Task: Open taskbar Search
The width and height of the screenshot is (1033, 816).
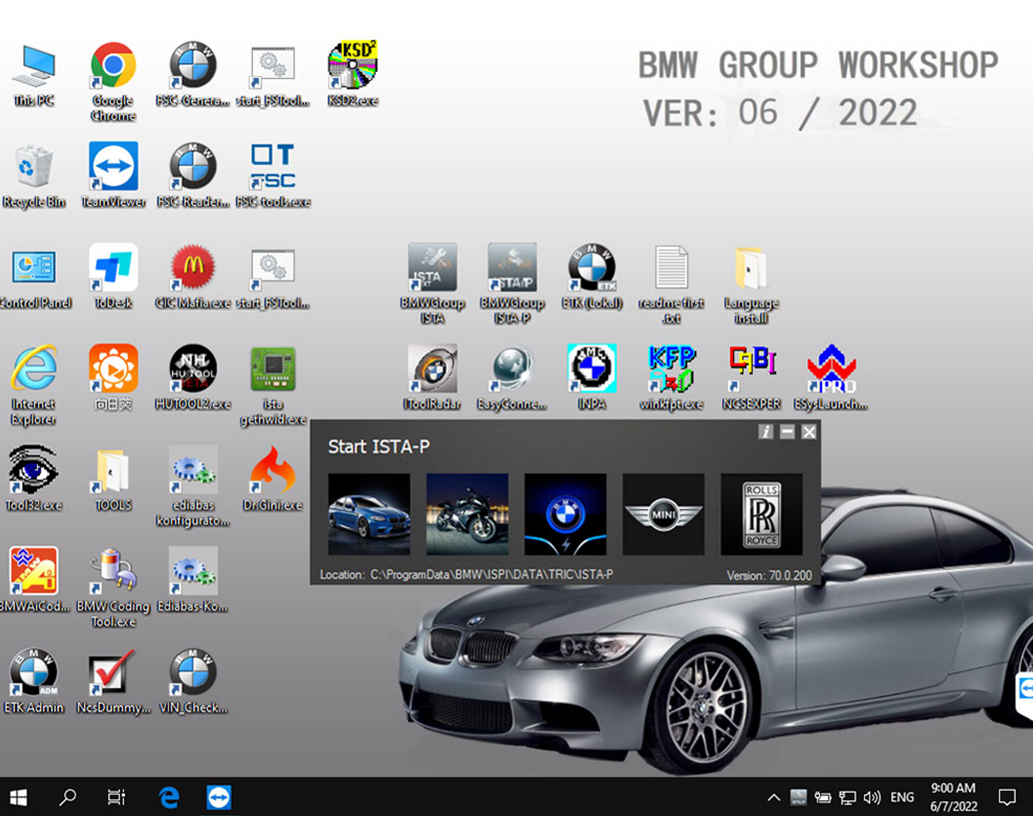Action: click(67, 798)
